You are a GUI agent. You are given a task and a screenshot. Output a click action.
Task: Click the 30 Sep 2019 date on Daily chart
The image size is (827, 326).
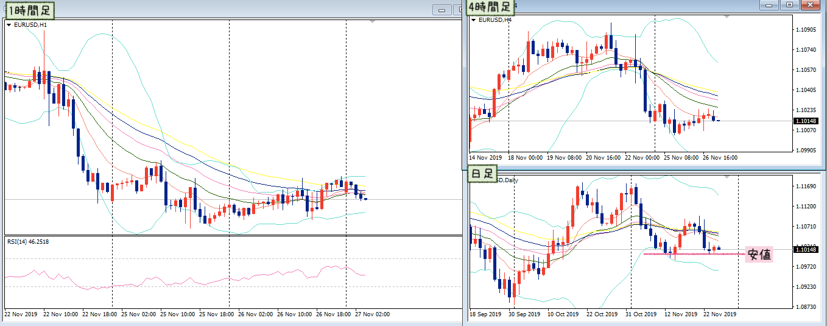pos(524,314)
